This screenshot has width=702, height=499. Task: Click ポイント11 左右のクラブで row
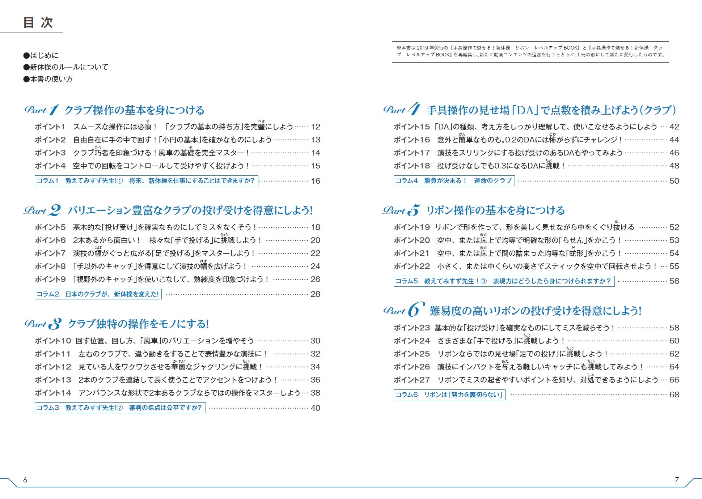pos(177,354)
